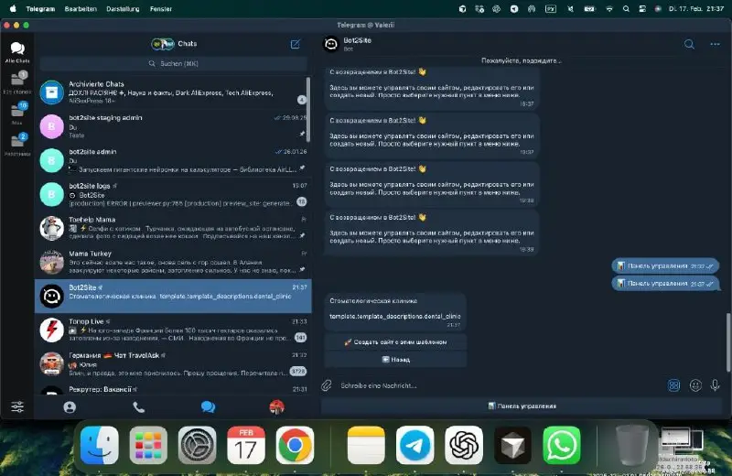This screenshot has height=476, width=732.
Task: Open the three-dot chat options menu
Action: pyautogui.click(x=715, y=44)
